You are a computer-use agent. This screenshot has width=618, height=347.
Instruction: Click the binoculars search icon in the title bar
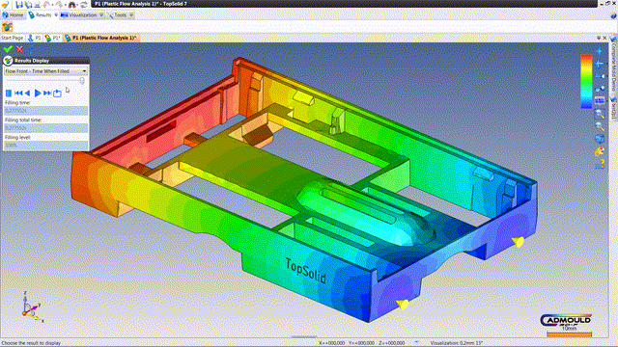(x=72, y=5)
